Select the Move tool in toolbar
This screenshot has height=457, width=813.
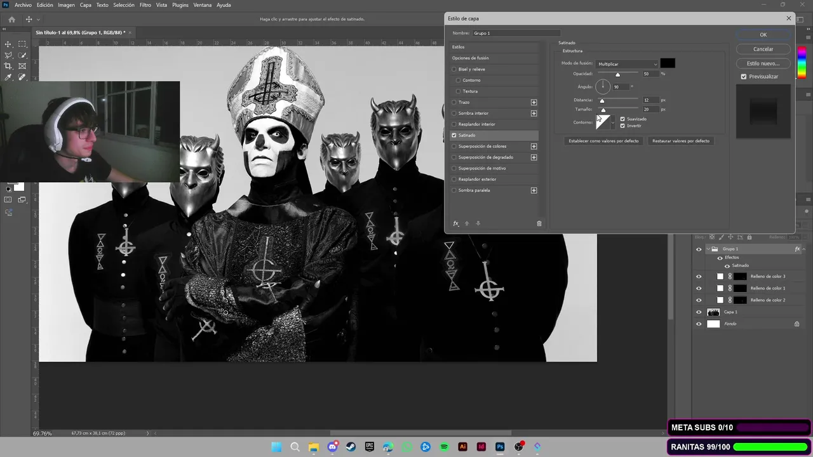coord(8,44)
